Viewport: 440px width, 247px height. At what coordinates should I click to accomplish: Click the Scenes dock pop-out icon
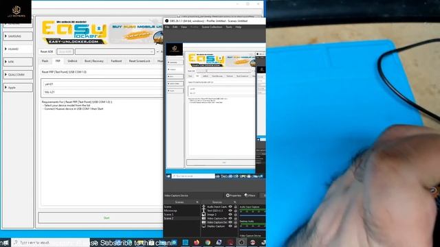[197, 202]
